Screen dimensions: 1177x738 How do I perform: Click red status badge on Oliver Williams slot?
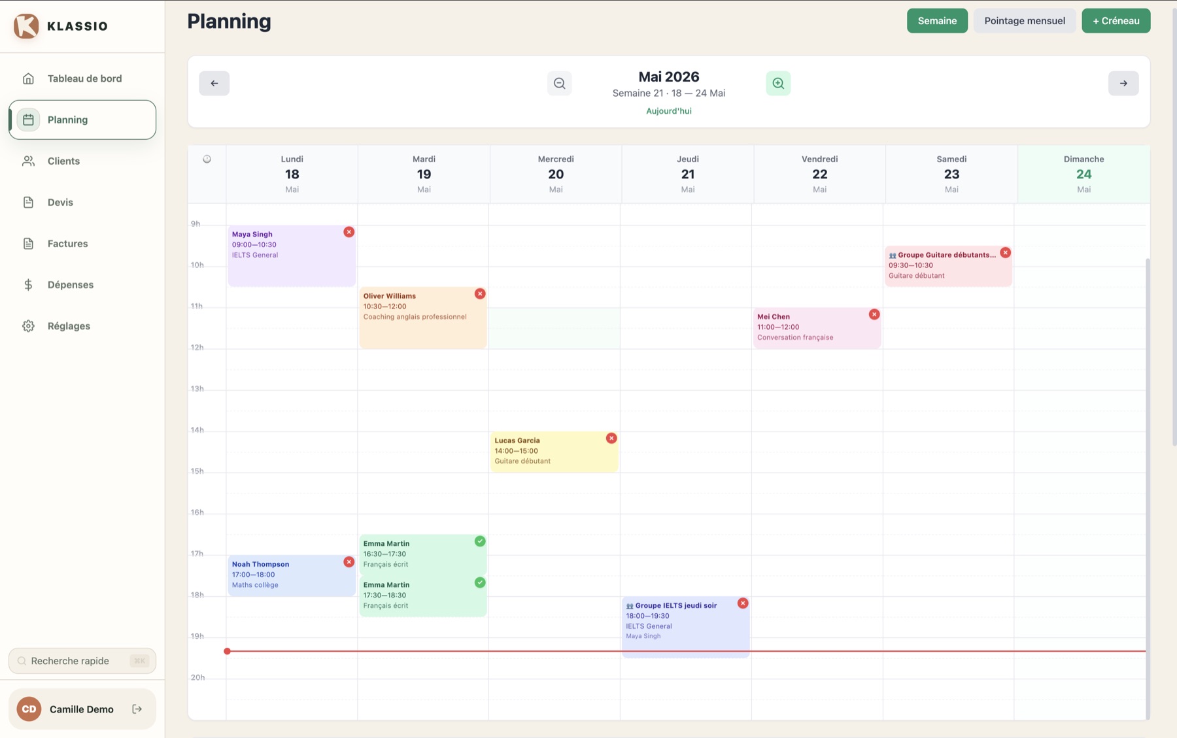tap(480, 294)
